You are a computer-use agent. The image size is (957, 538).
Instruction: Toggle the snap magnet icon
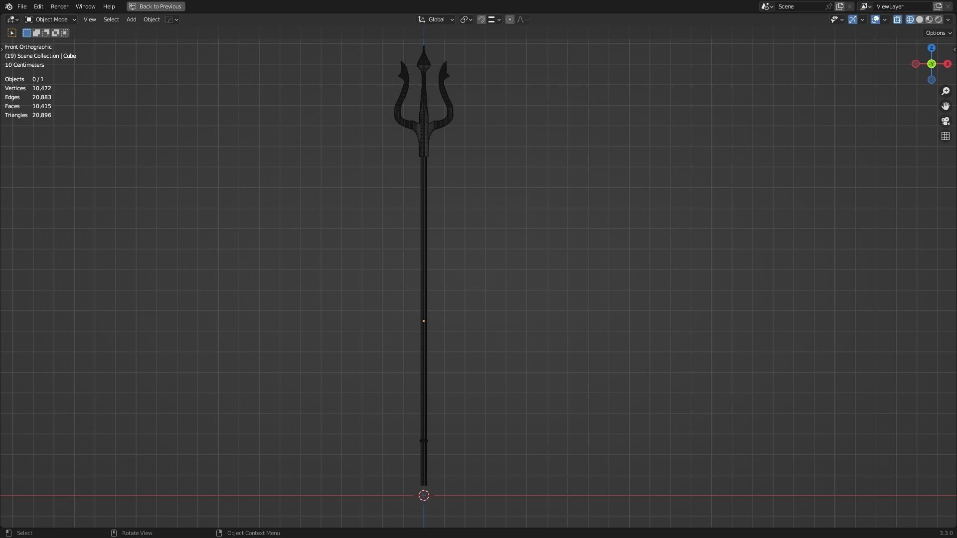pos(481,19)
